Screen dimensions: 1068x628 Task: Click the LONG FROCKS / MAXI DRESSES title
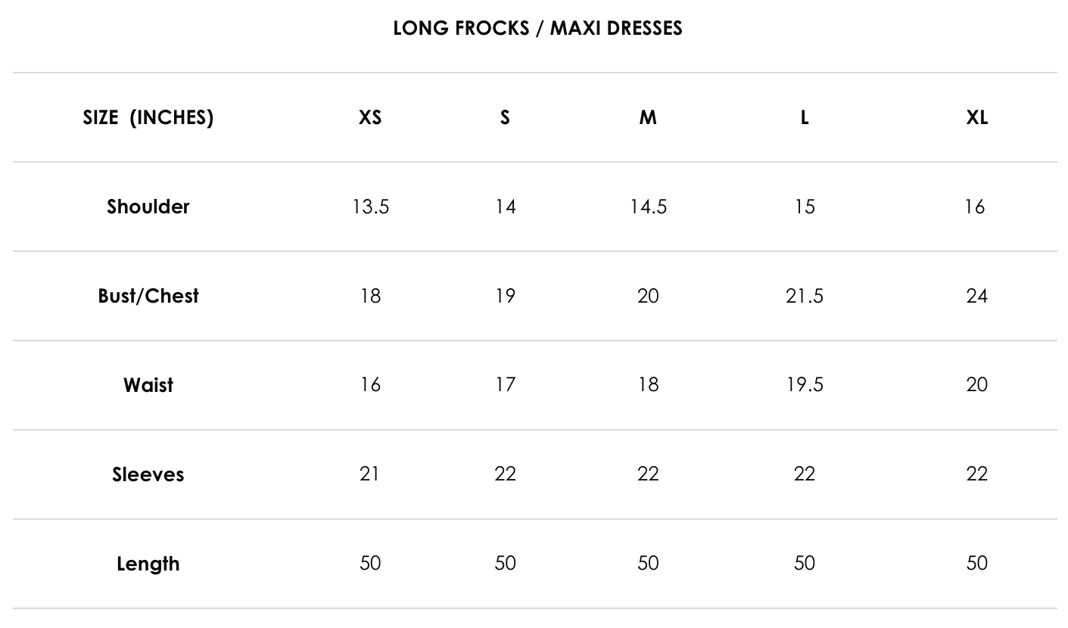coord(537,28)
